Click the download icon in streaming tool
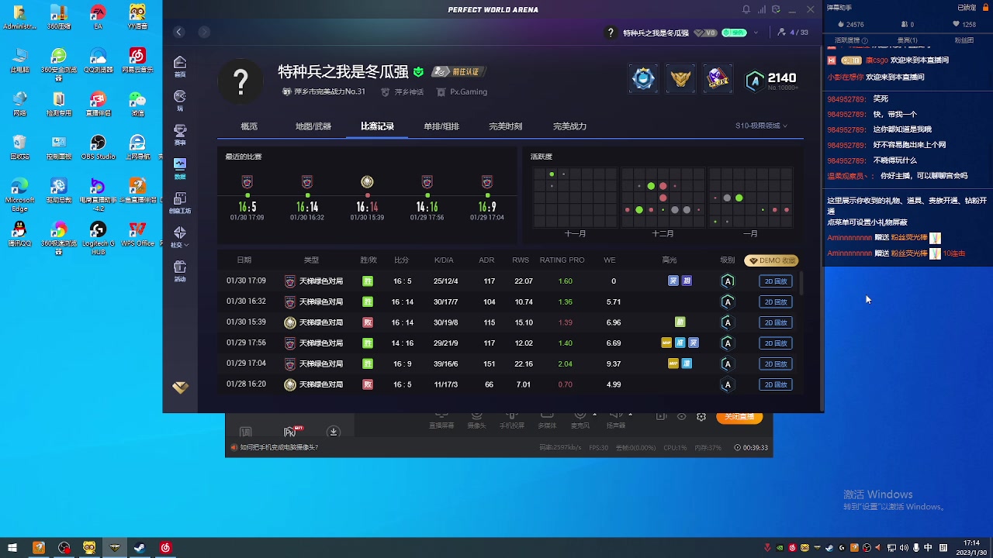This screenshot has height=558, width=993. tap(334, 432)
